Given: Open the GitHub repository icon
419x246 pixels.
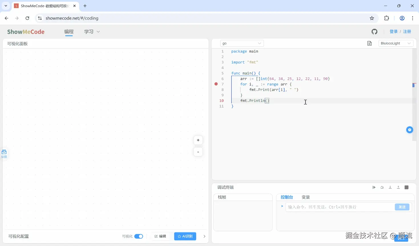Looking at the screenshot, I should (x=375, y=32).
